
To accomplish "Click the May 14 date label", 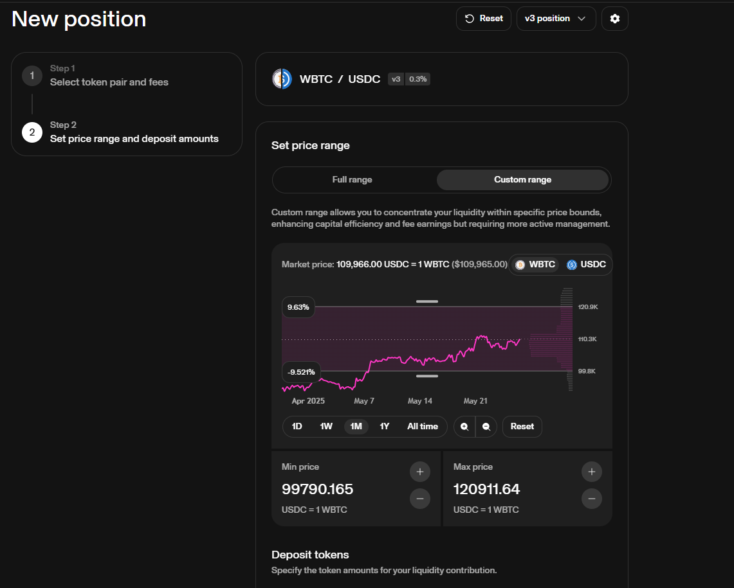I will tap(420, 401).
